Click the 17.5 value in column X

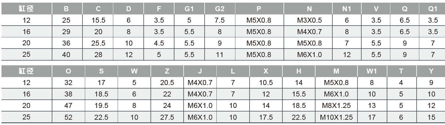coord(266,117)
